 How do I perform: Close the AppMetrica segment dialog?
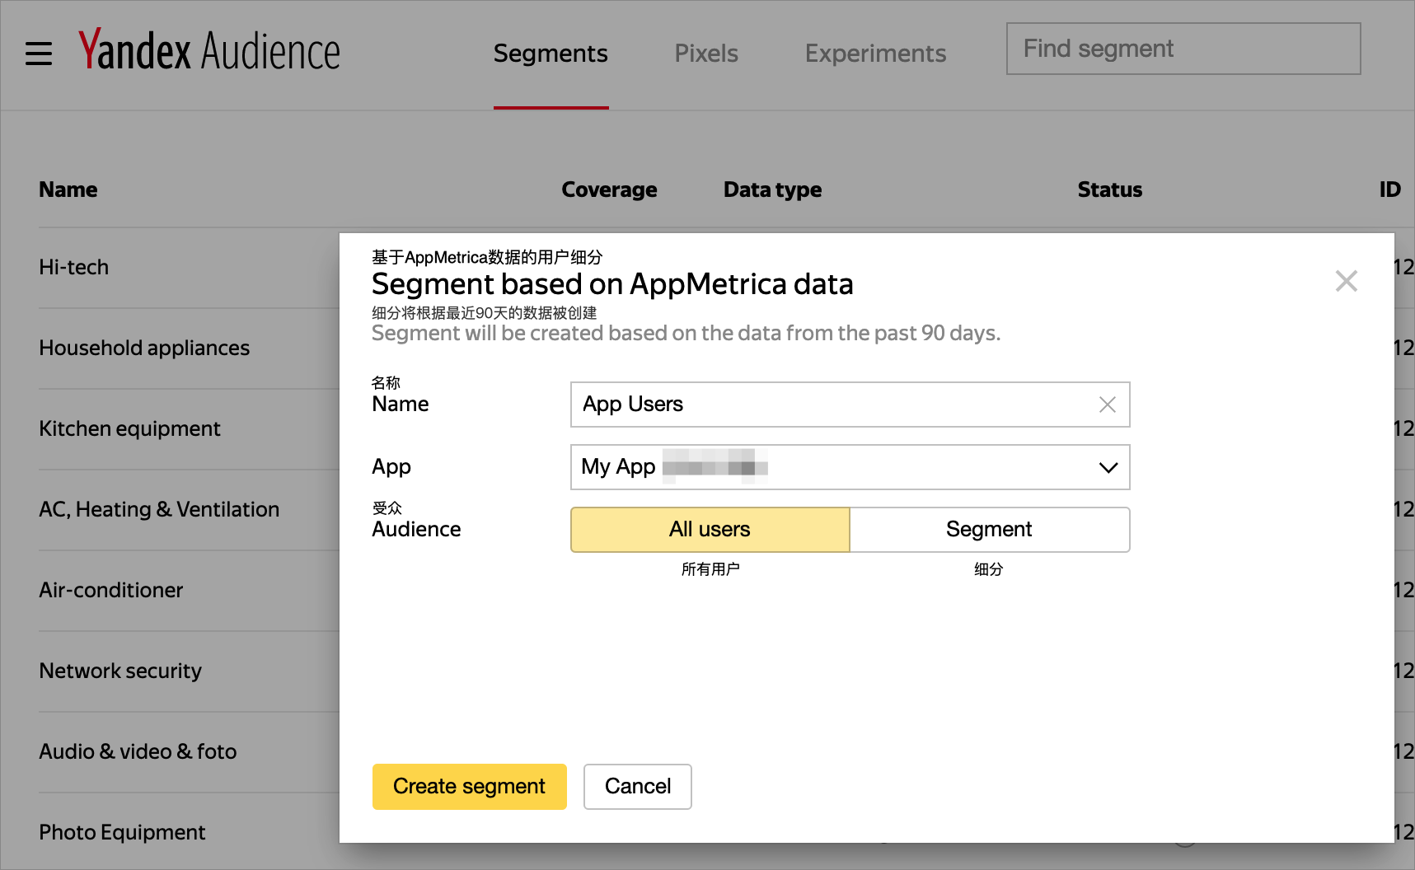tap(1346, 281)
